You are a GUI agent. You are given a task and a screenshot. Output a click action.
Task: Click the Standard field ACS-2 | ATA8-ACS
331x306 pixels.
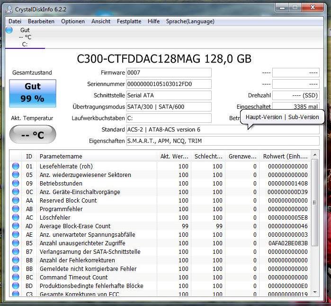[x=223, y=130]
